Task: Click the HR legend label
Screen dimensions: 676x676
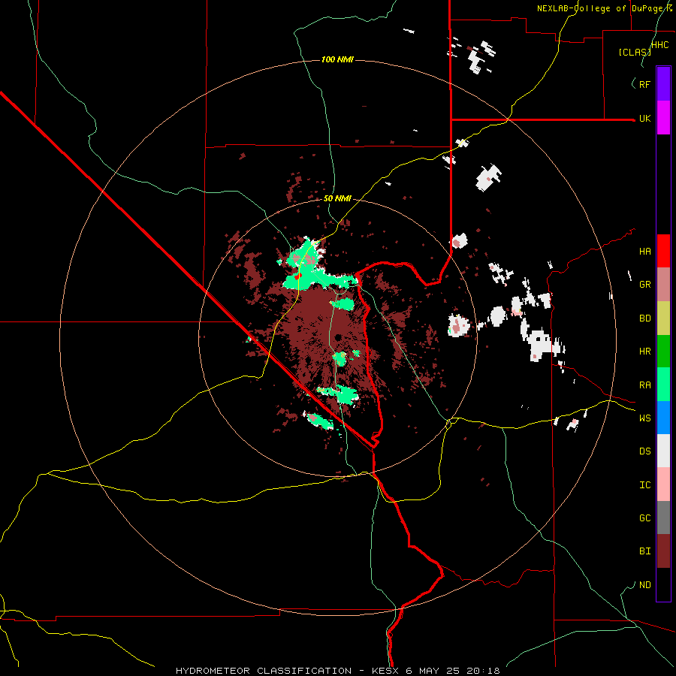Action: point(644,352)
